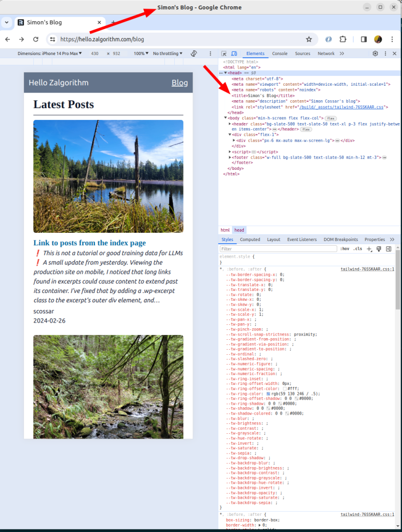Open the DOM Breakpoints tab
402x532 pixels.
pyautogui.click(x=341, y=240)
